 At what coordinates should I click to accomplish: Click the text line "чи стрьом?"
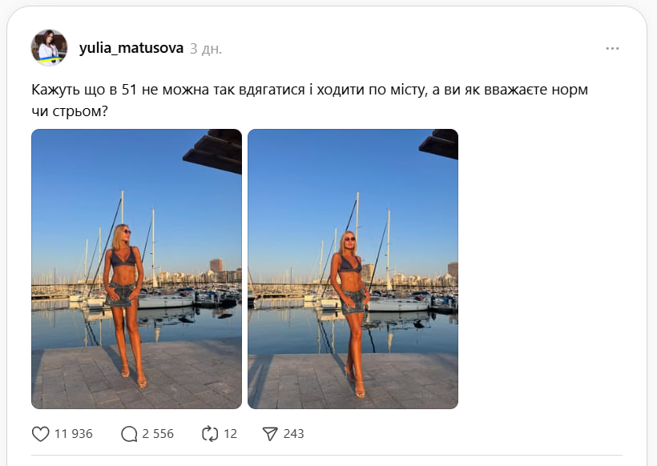(70, 111)
